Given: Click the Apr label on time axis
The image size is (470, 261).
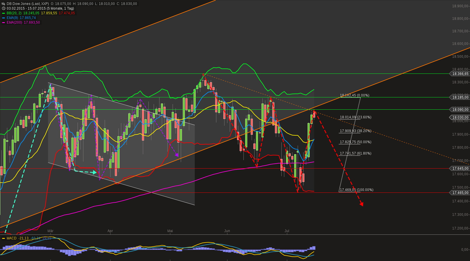Looking at the screenshot, I should point(110,231).
